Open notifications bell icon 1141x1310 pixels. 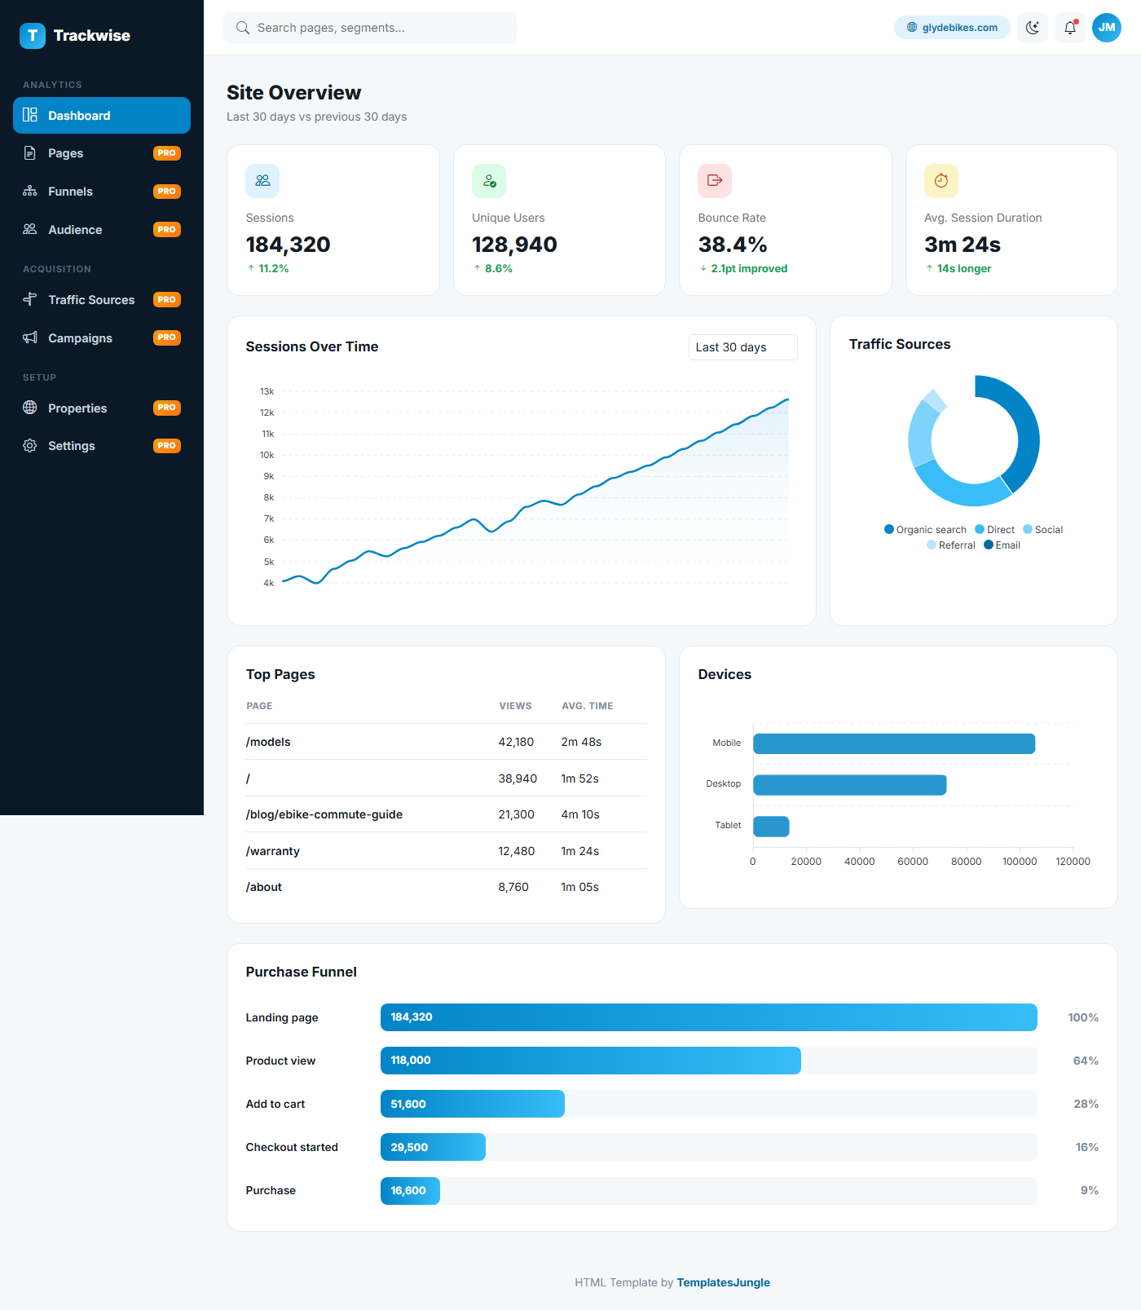tap(1070, 28)
